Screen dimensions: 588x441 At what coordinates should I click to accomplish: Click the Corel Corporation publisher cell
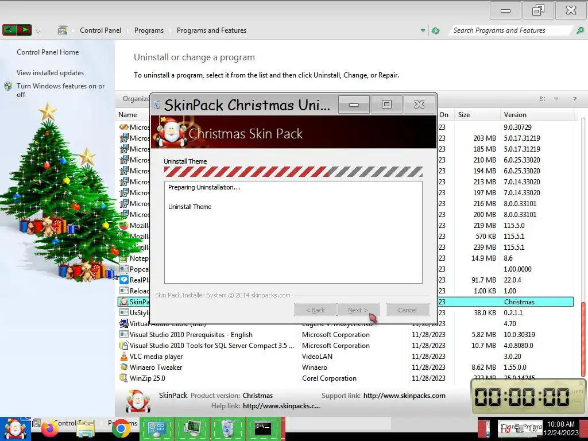click(329, 378)
